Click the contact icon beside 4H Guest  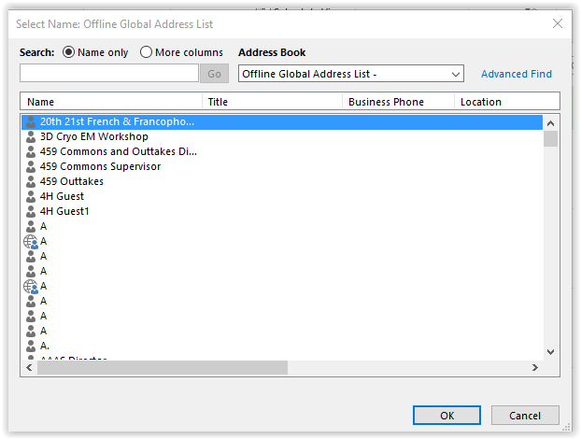pyautogui.click(x=31, y=196)
